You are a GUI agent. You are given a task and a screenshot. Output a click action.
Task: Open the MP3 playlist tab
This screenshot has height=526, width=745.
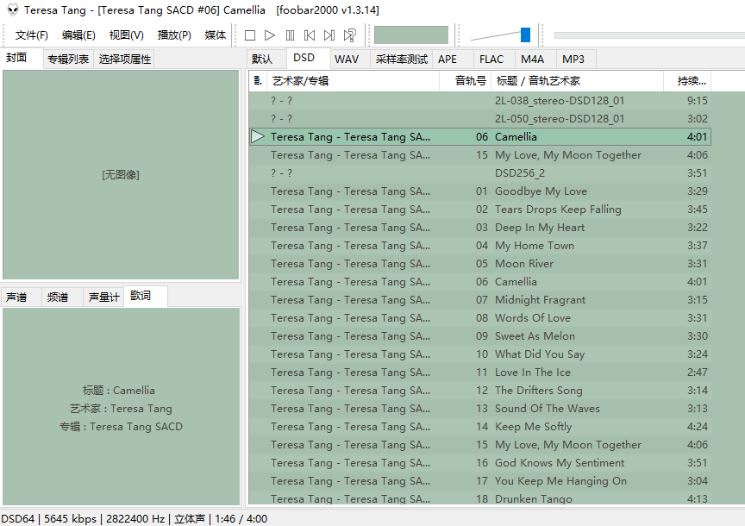[x=576, y=59]
